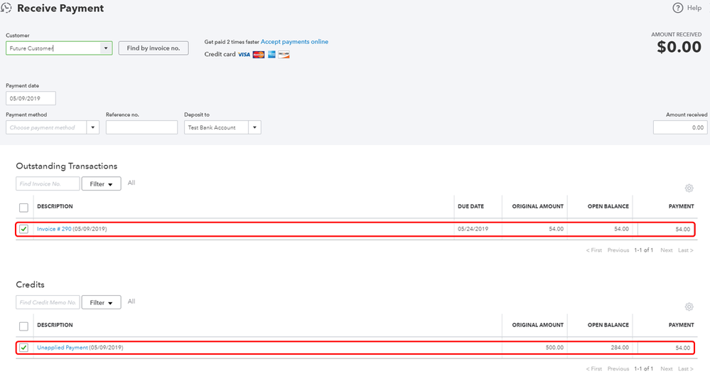Click Previous in Outstanding Transactions pagination
This screenshot has width=710, height=374.
618,250
